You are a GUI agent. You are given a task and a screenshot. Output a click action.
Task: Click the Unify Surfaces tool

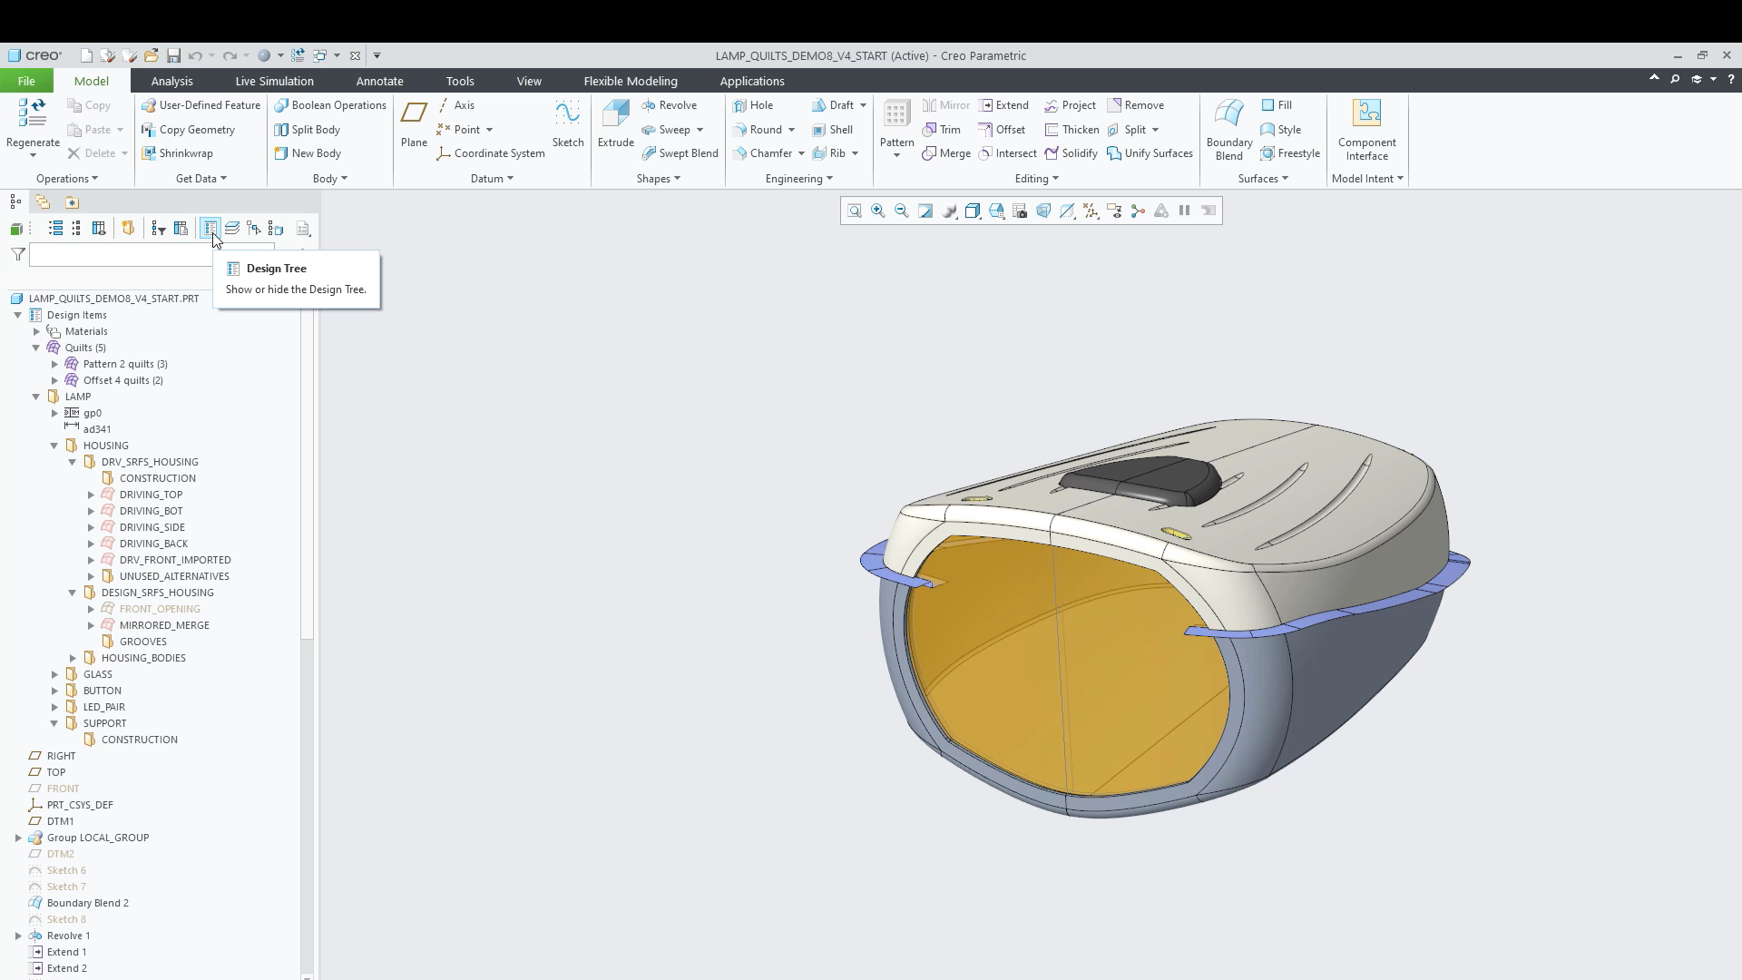[1150, 153]
